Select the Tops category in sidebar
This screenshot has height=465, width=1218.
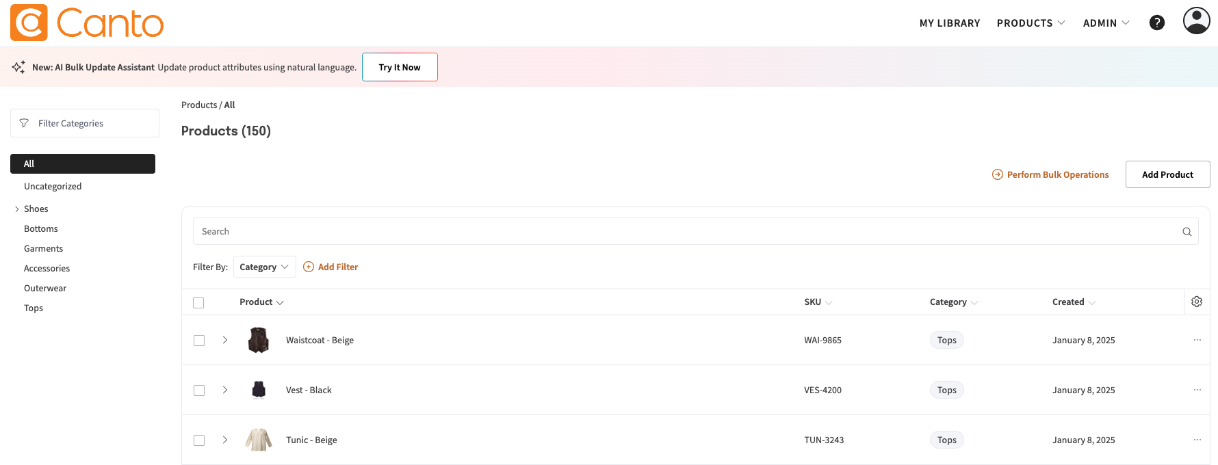34,308
